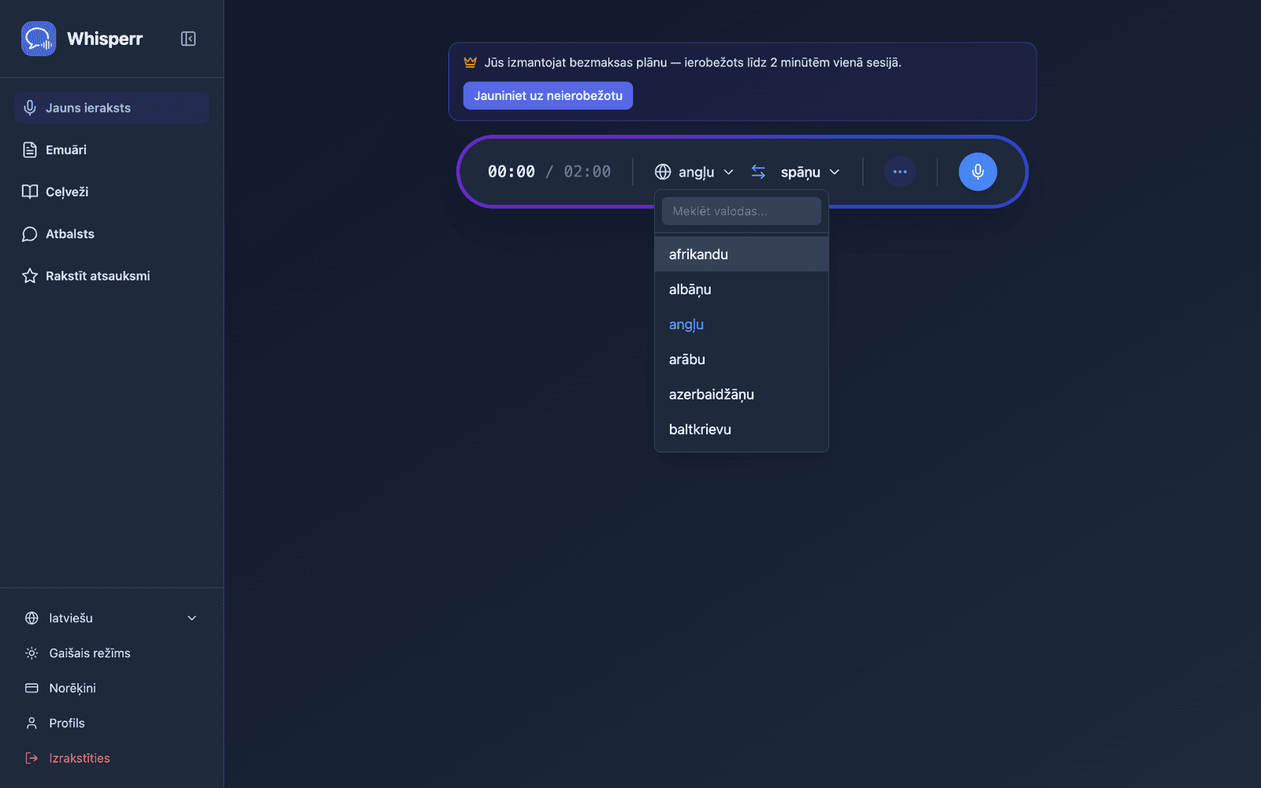This screenshot has height=788, width=1261.
Task: Open Jauns ieraksts in the sidebar
Action: 111,108
